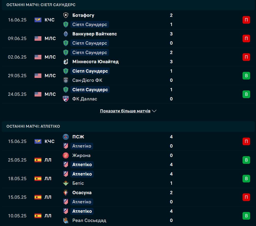Click the Spain flag for 25.05.25 match
Image resolution: width=256 pixels, height=226 pixels.
coord(38,160)
